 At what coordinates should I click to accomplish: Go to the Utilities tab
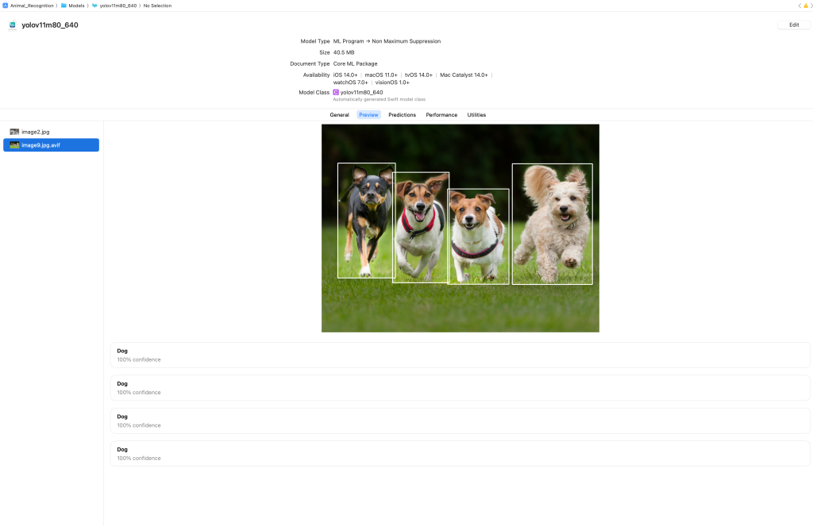tap(476, 115)
